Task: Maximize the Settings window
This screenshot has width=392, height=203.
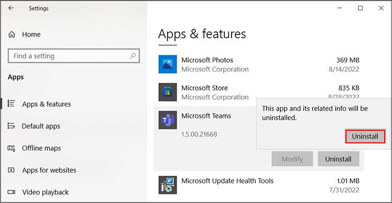Action: click(360, 8)
